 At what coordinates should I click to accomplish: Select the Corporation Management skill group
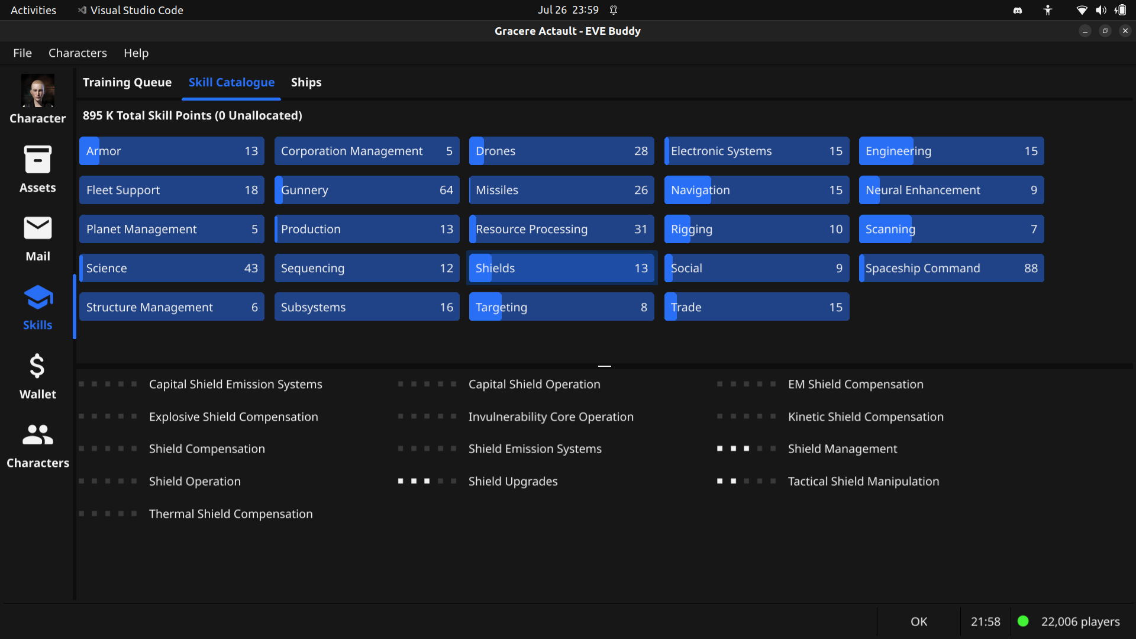[367, 151]
